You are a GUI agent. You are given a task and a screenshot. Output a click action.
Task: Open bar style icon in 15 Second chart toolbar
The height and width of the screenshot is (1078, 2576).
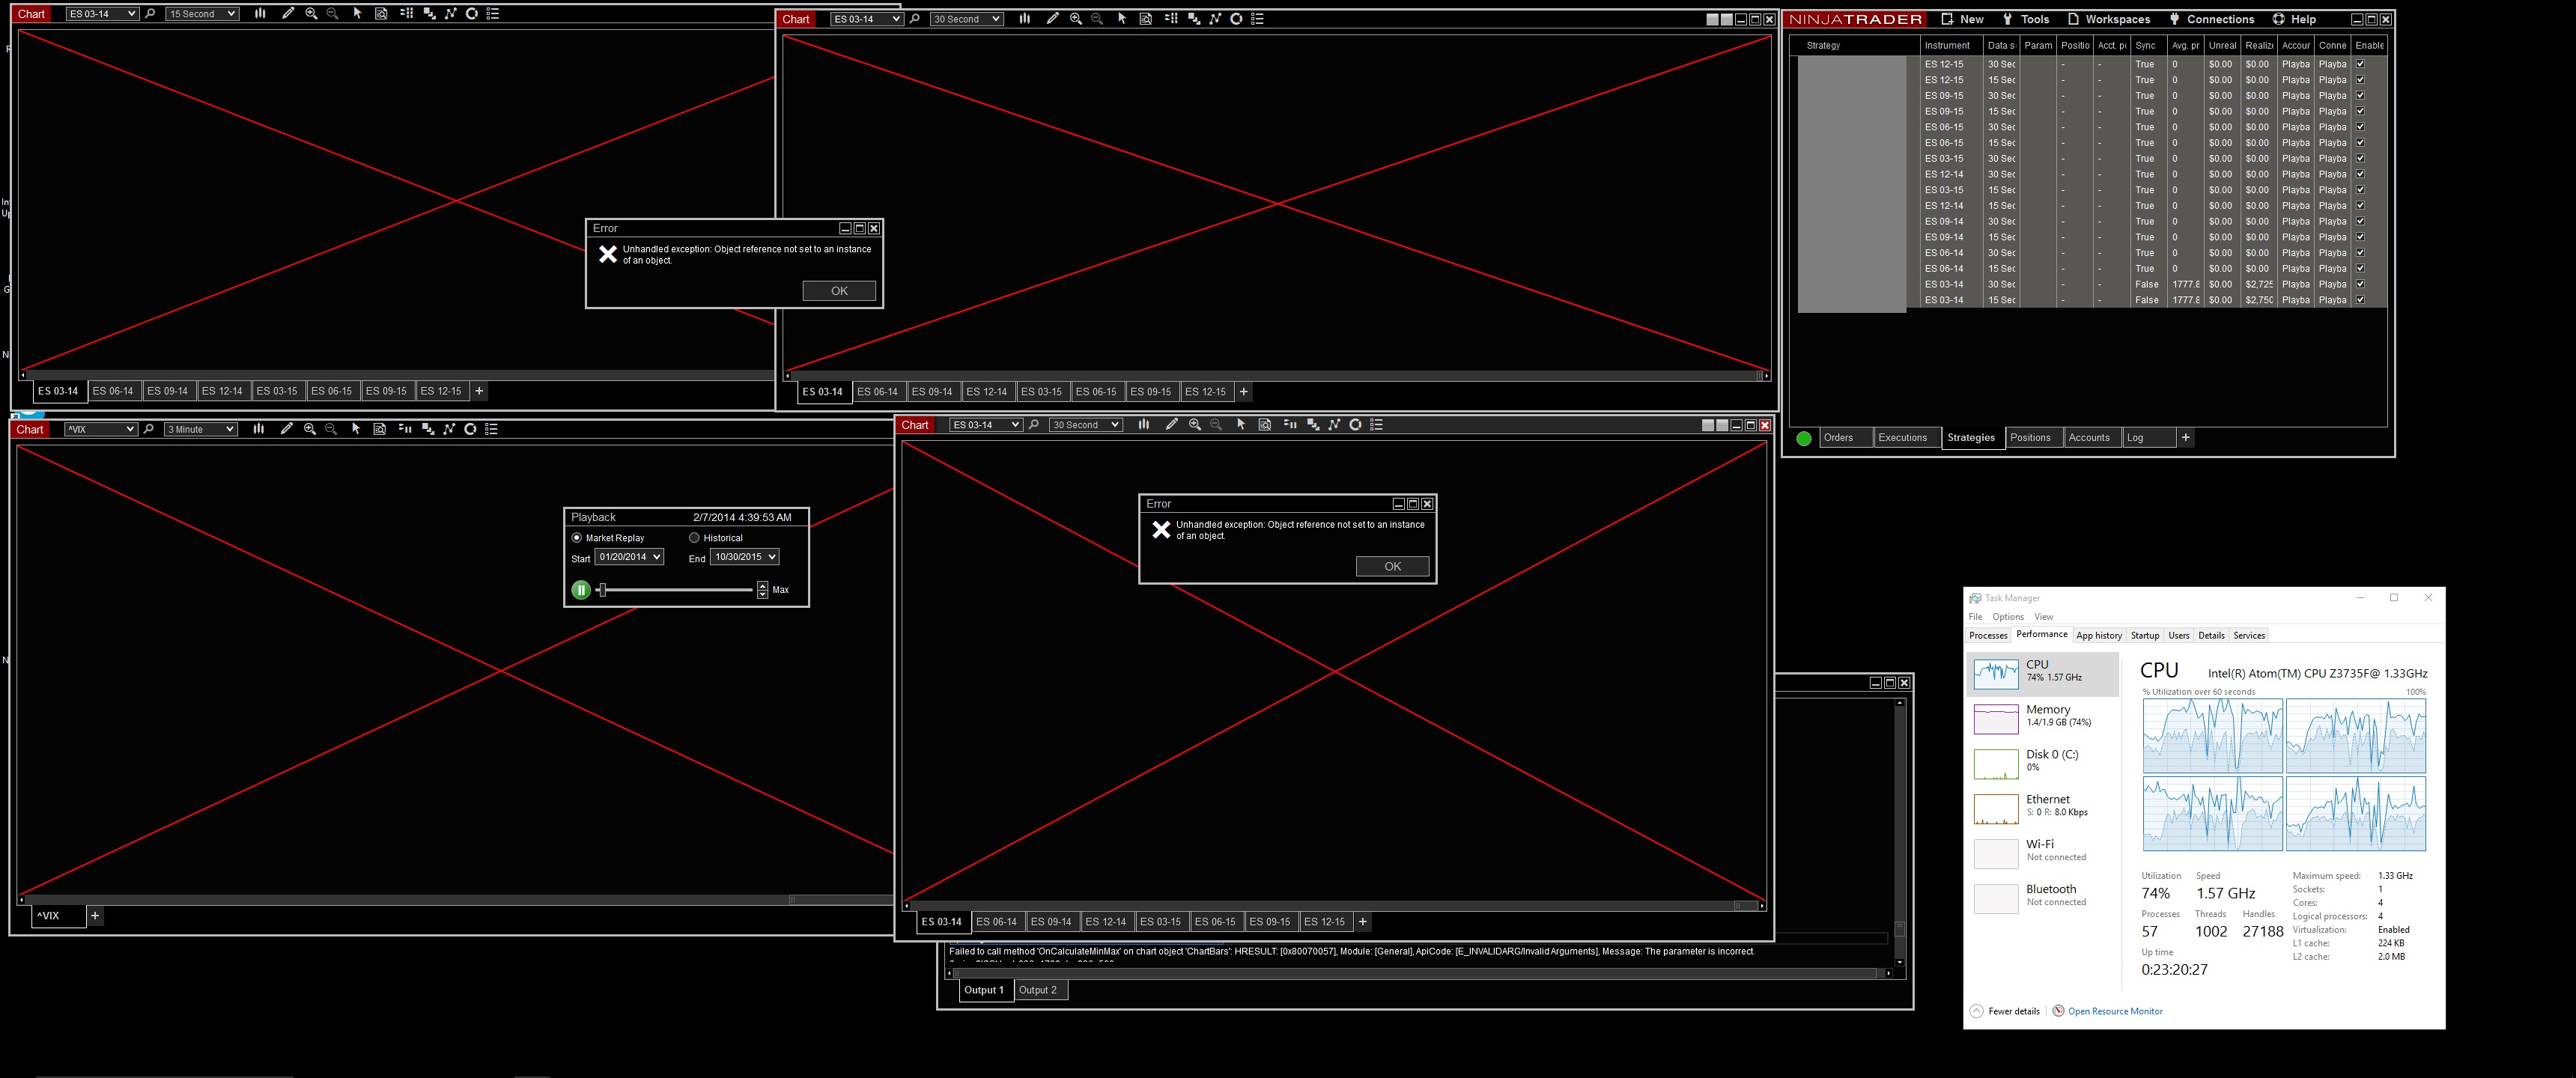[260, 14]
